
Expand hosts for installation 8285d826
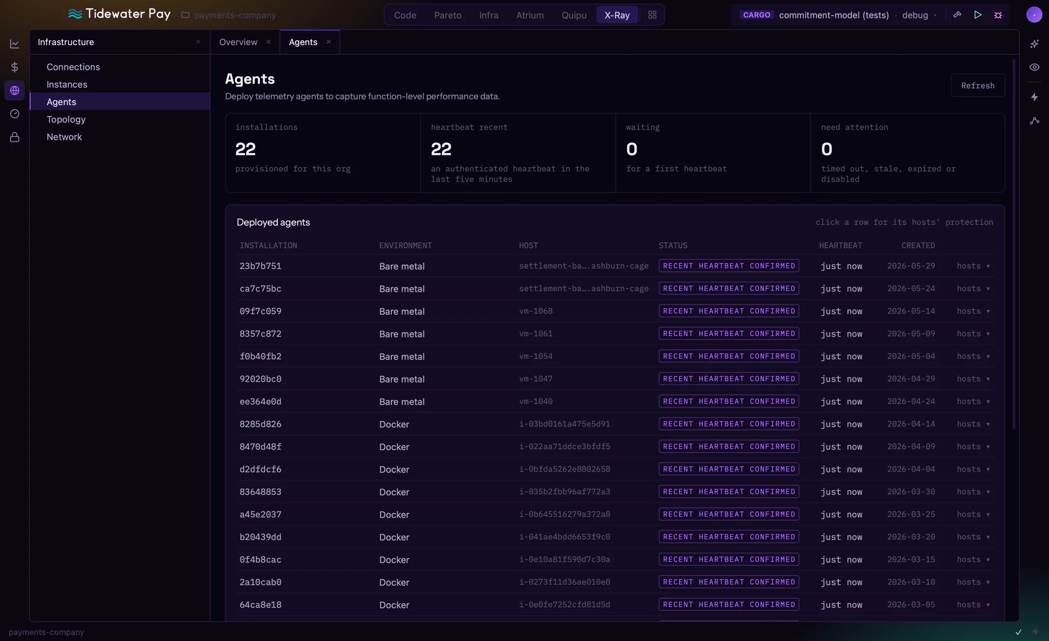tap(973, 424)
